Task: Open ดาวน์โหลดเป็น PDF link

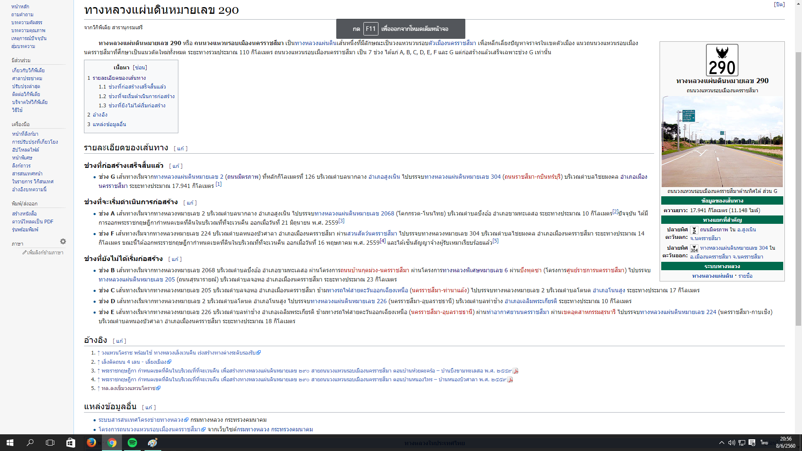Action: tap(33, 222)
